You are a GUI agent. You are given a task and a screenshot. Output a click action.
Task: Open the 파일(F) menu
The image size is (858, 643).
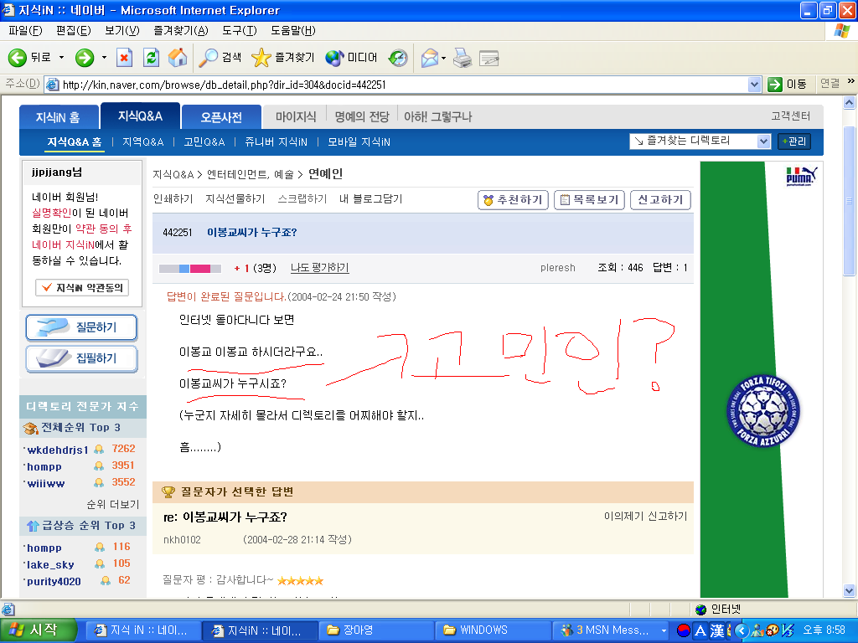point(25,31)
